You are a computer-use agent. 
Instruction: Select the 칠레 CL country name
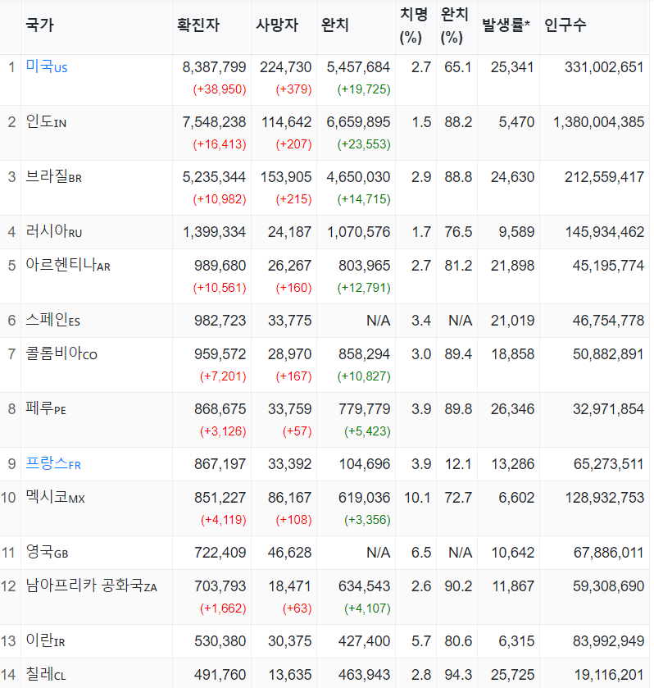pos(46,674)
